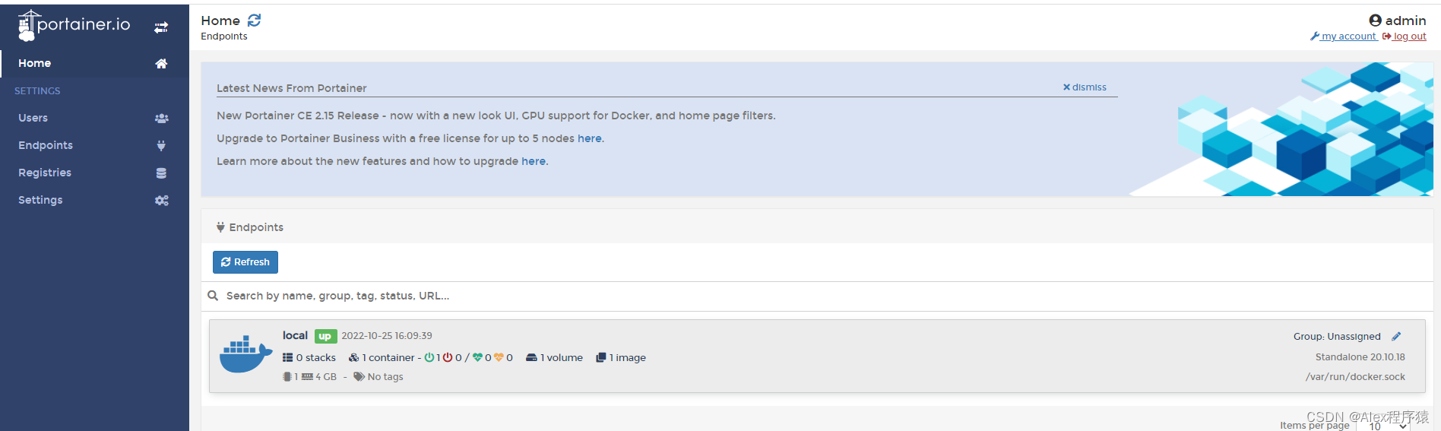
Task: Focus the endpoint search field
Action: coord(817,296)
